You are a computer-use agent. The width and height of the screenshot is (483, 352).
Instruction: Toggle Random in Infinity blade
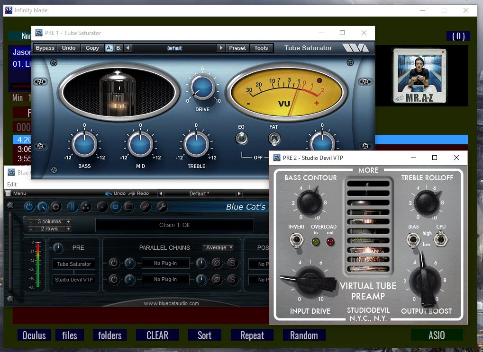click(x=304, y=335)
